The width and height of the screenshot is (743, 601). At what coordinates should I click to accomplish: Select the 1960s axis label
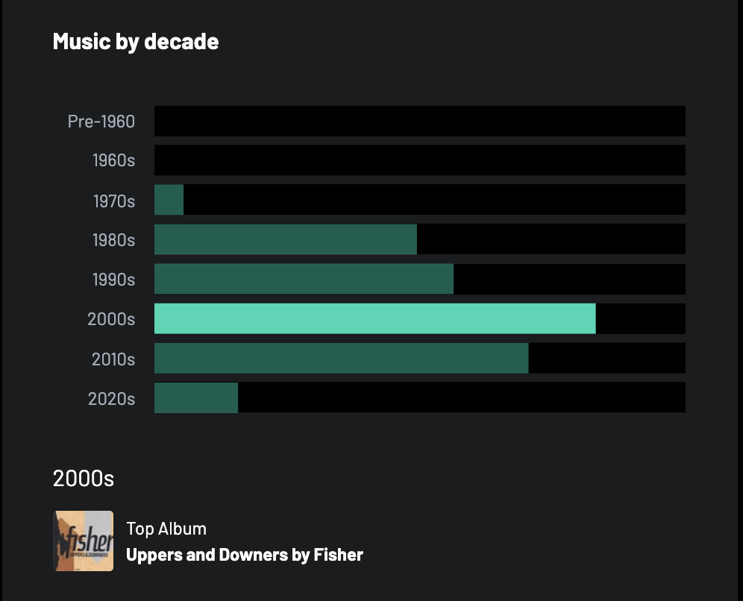(113, 160)
